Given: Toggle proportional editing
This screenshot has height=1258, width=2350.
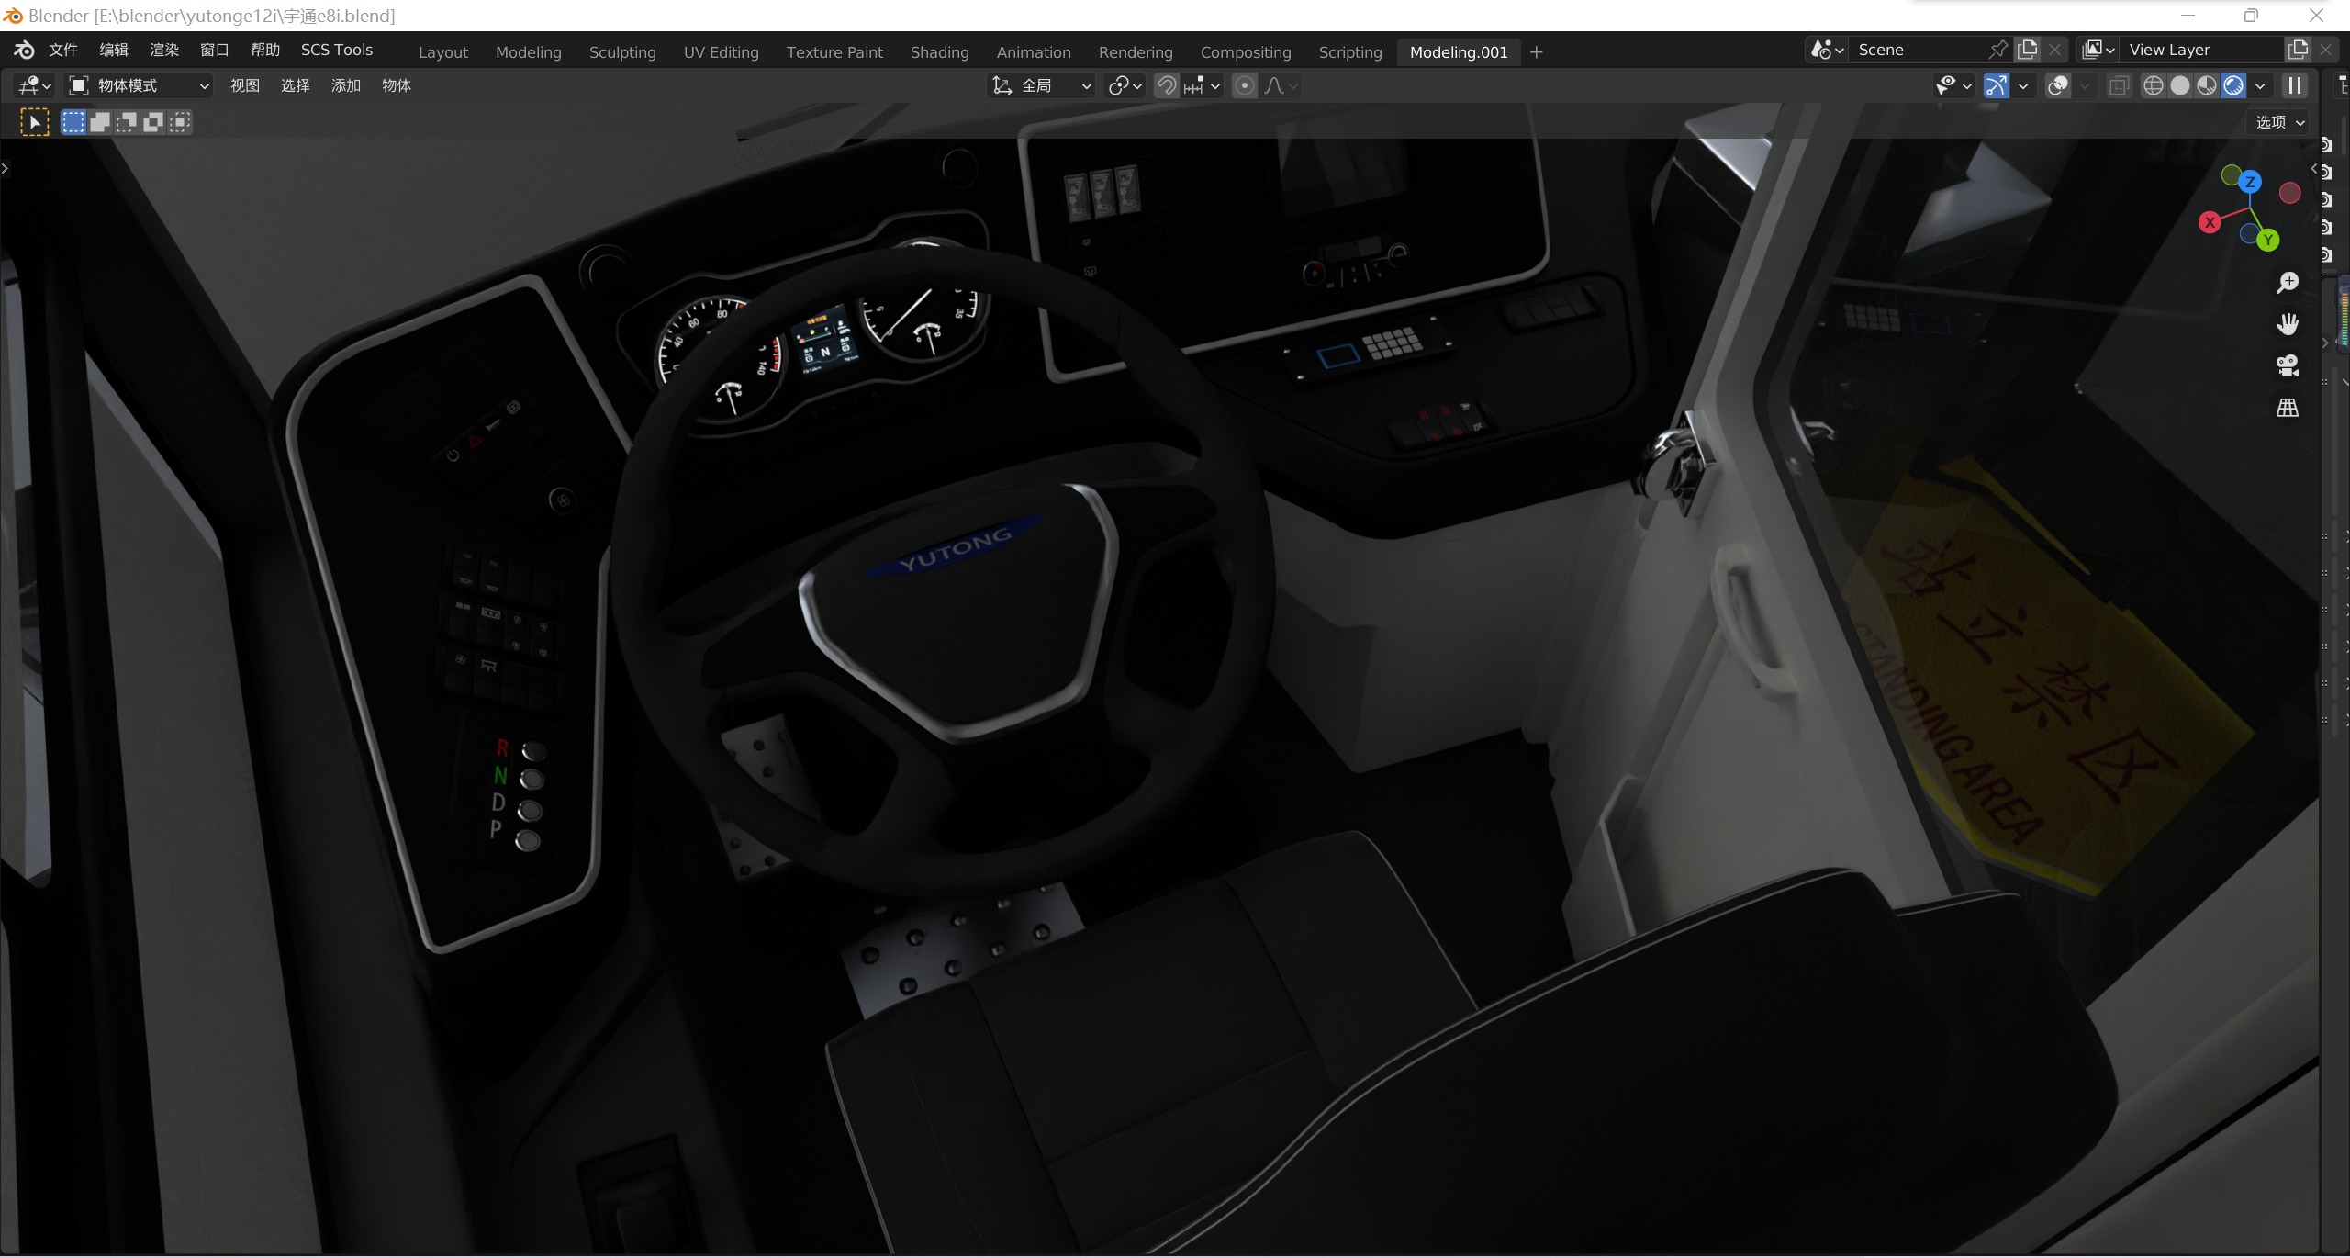Looking at the screenshot, I should [x=1244, y=85].
